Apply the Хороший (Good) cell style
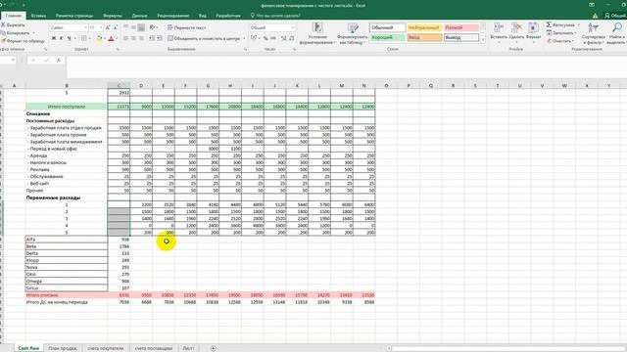 387,37
